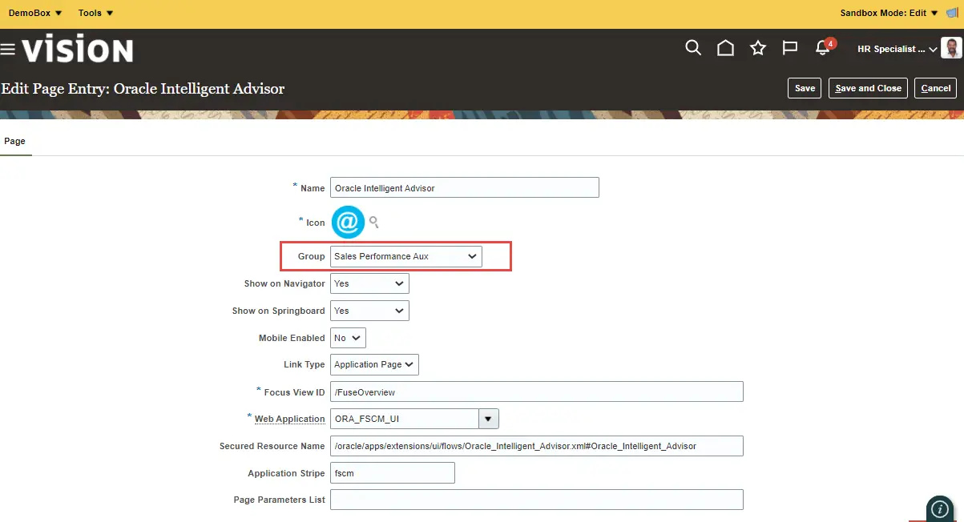Click the blue @ page icon
Image resolution: width=964 pixels, height=522 pixels.
click(348, 222)
